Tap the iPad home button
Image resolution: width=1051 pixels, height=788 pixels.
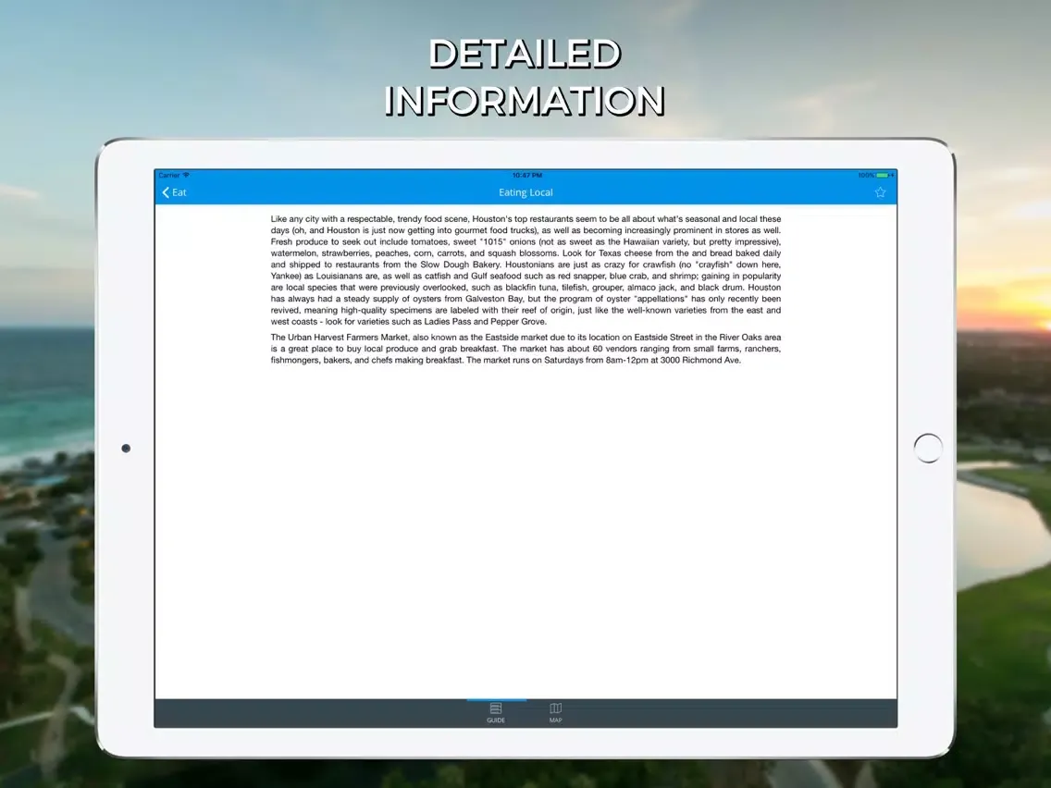[x=928, y=448]
